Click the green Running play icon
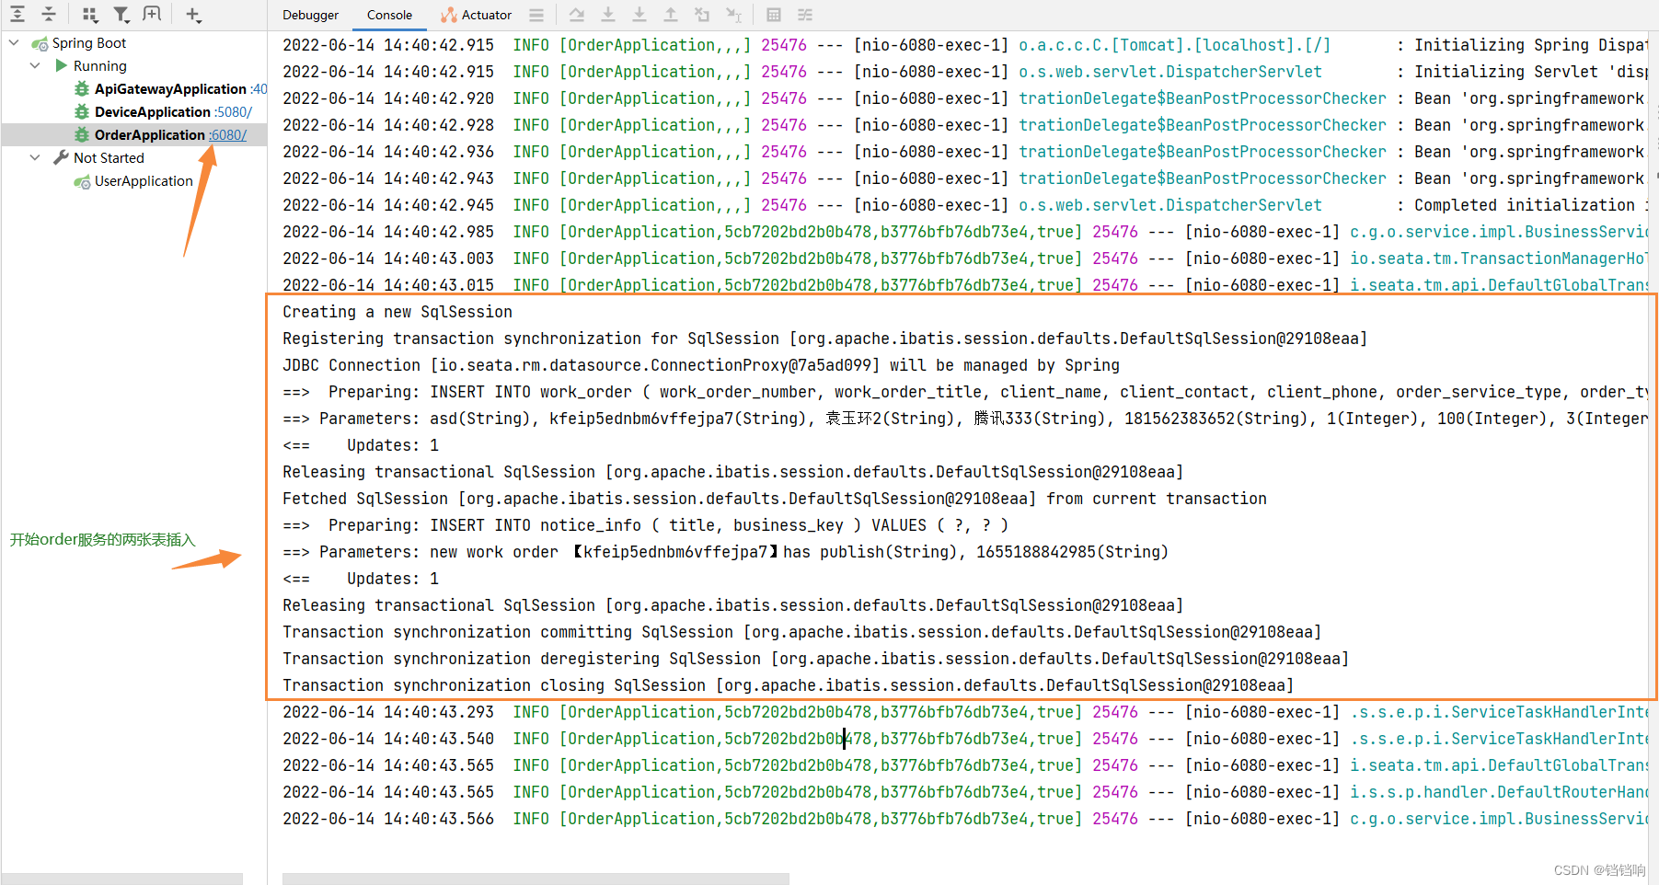1659x885 pixels. (62, 65)
